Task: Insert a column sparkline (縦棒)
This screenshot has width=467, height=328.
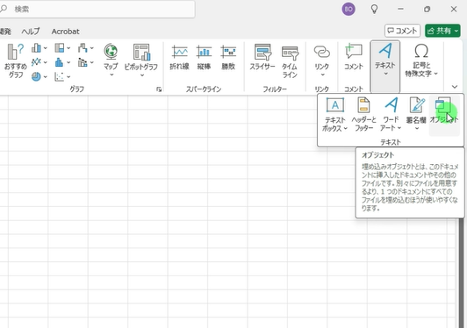Action: click(x=204, y=58)
